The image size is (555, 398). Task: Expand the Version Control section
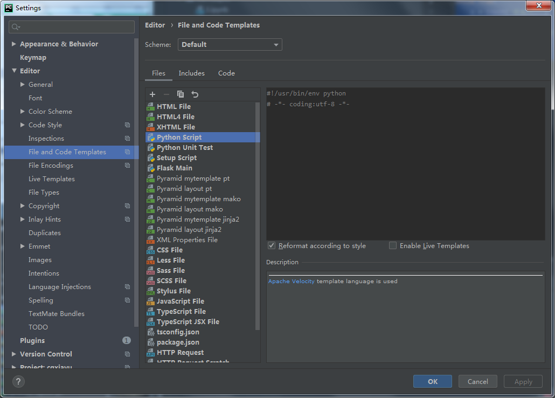14,354
